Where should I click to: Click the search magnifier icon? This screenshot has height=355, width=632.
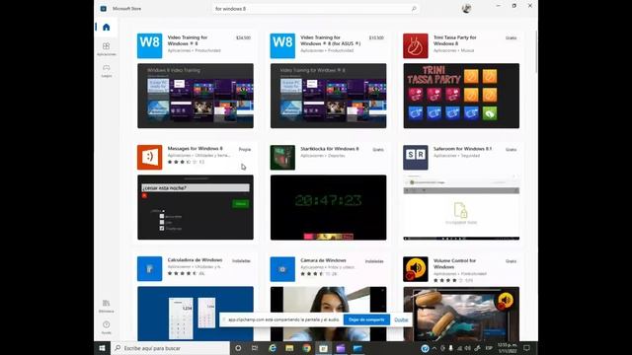tap(414, 9)
